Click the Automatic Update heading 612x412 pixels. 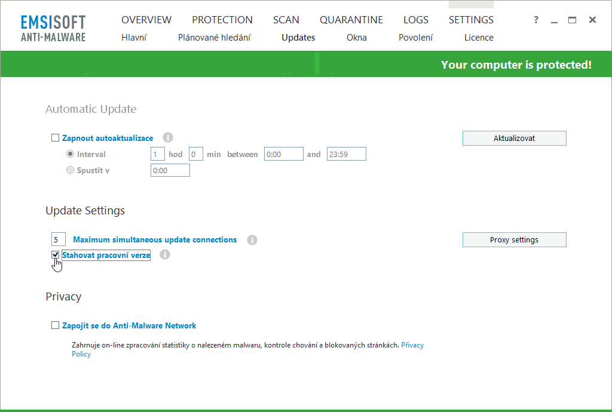pyautogui.click(x=91, y=109)
